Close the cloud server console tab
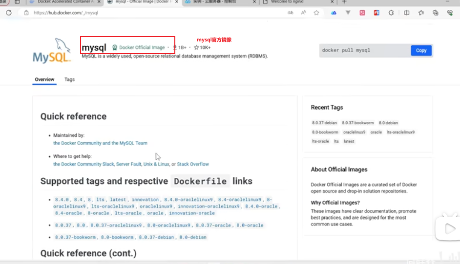Screen dimensions: 460x264 click(254, 2)
